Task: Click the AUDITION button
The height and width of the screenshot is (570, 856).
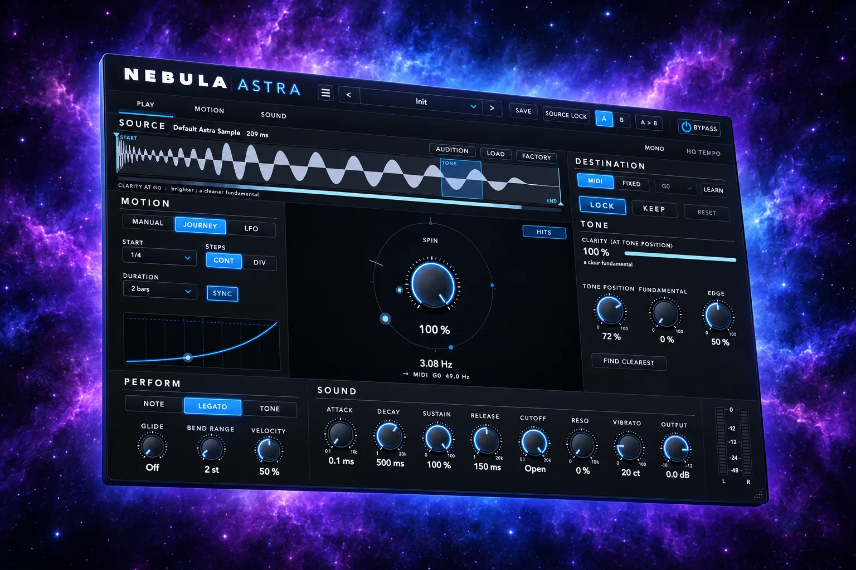Action: (452, 150)
